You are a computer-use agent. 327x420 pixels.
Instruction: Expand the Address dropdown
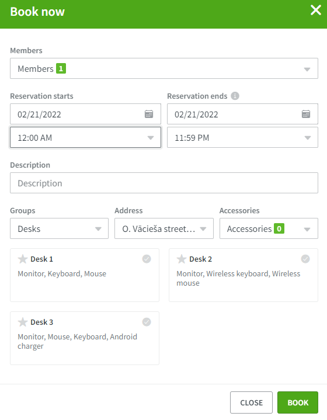tap(164, 228)
